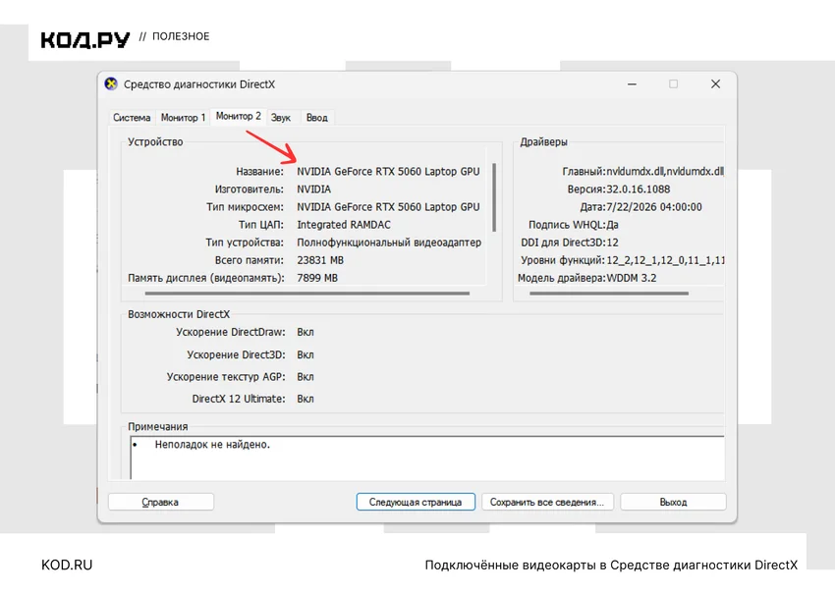Click inside the Примечания notes box
Image resolution: width=835 pixels, height=594 pixels.
point(427,458)
